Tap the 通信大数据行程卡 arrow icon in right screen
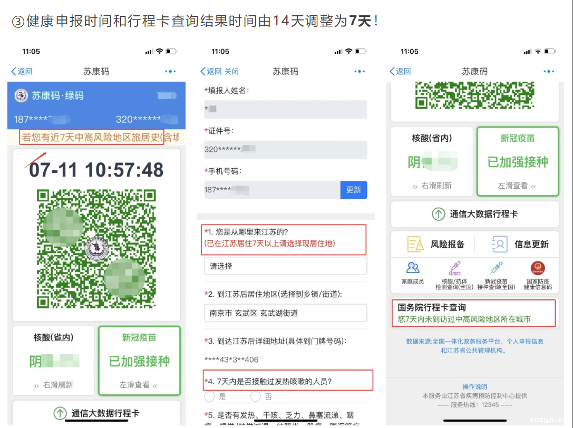This screenshot has height=428, width=573. click(439, 214)
